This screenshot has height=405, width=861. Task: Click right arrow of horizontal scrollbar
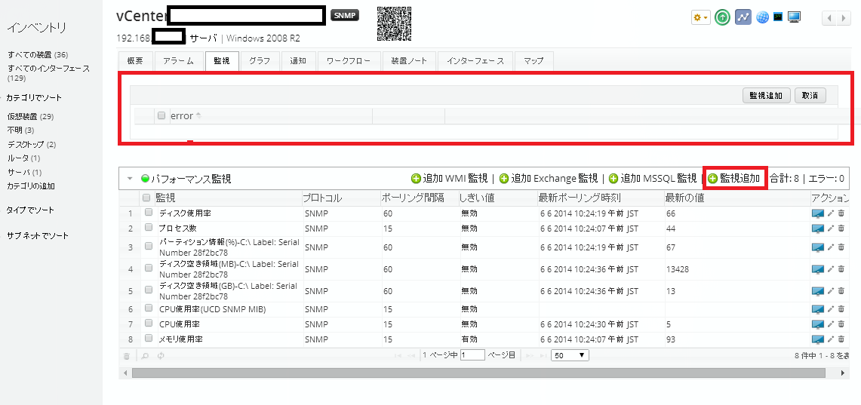click(844, 373)
